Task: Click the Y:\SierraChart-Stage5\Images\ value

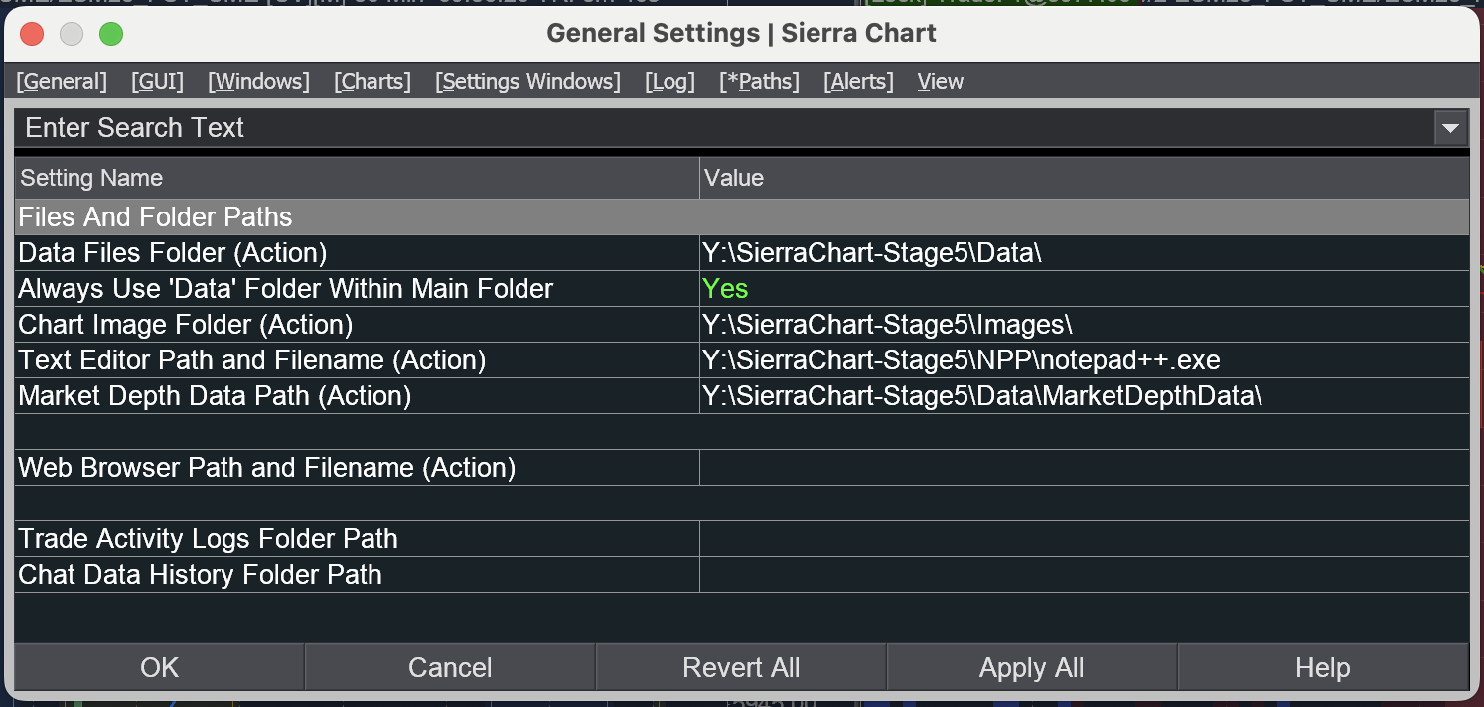Action: pos(1085,325)
